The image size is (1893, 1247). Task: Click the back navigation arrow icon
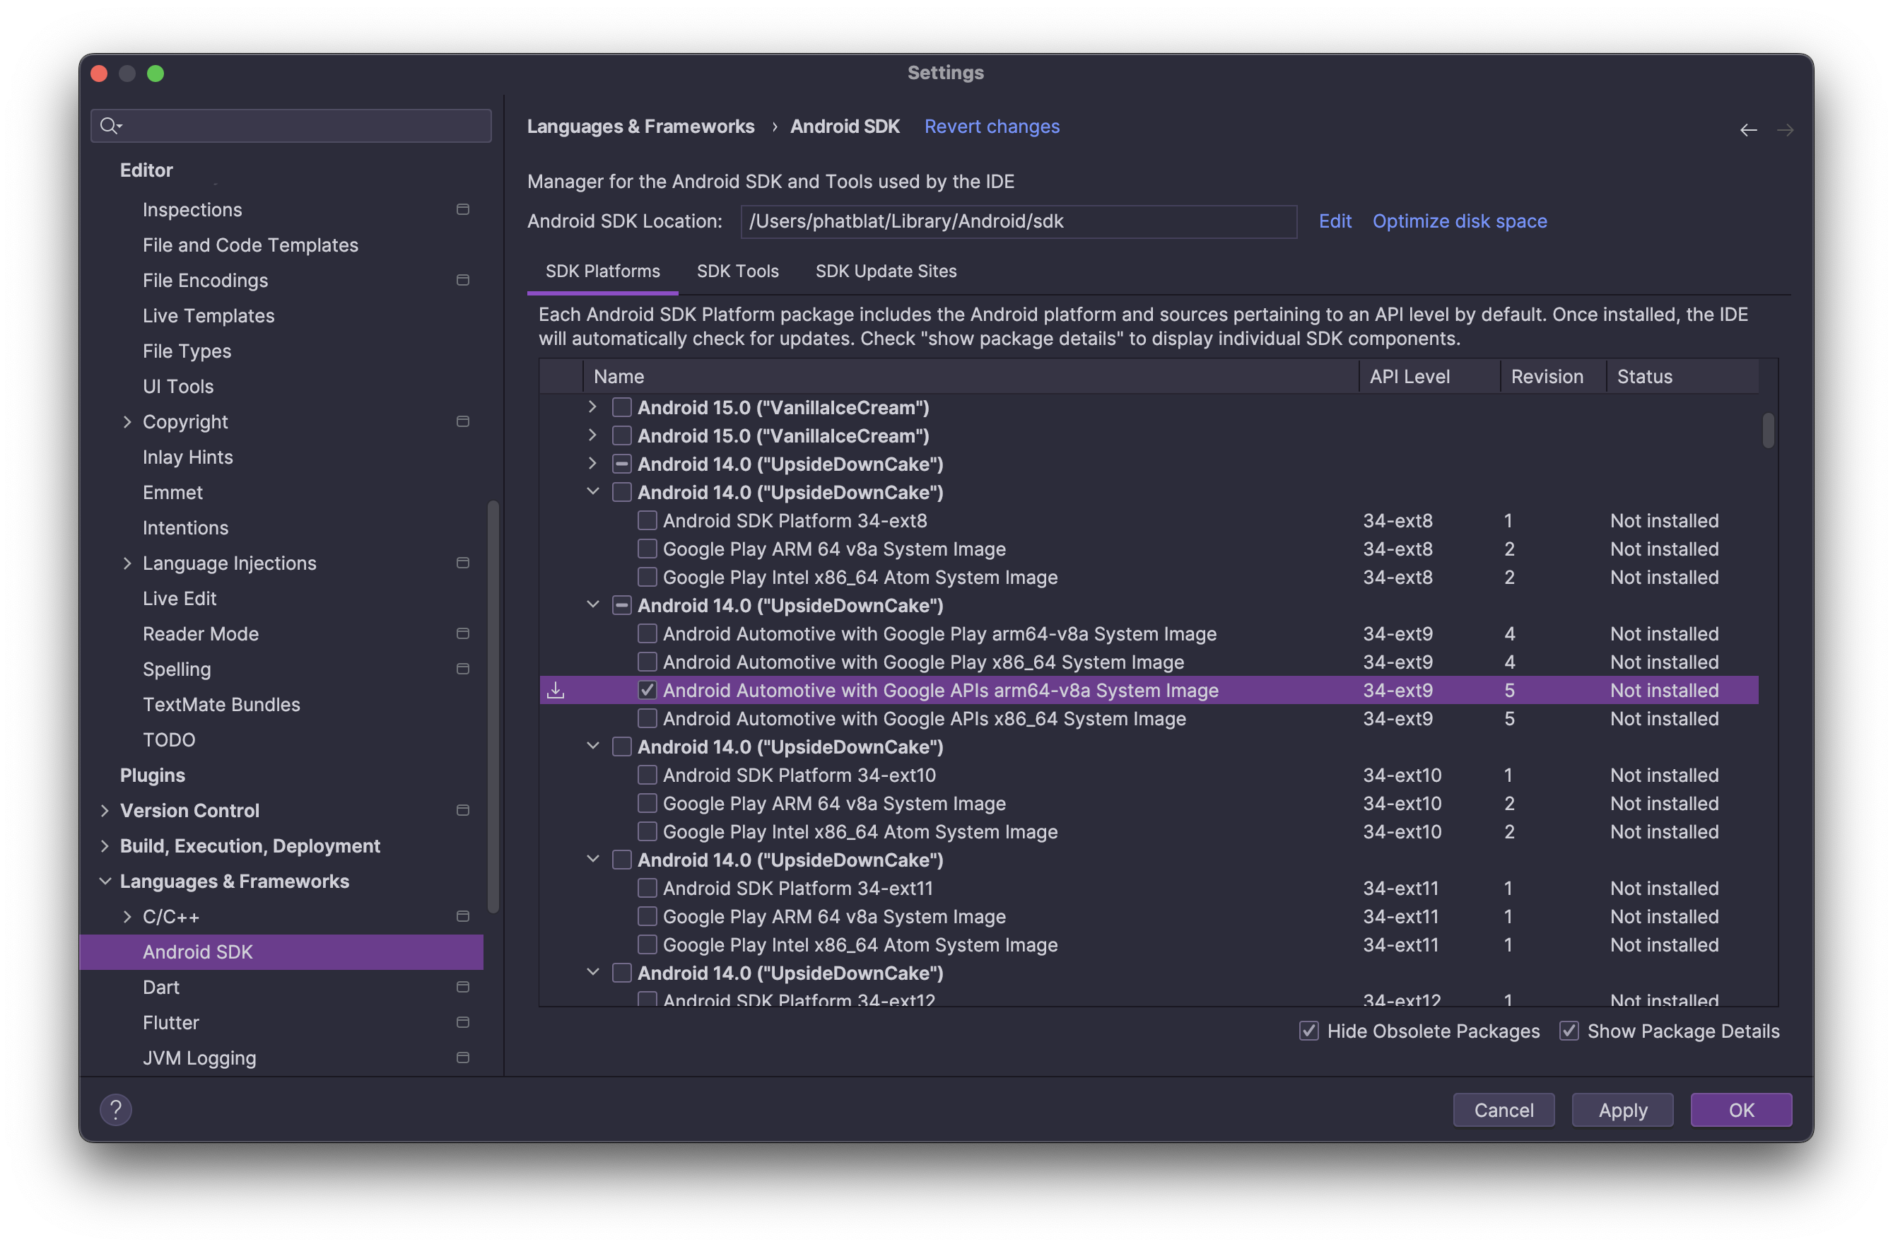1747,129
